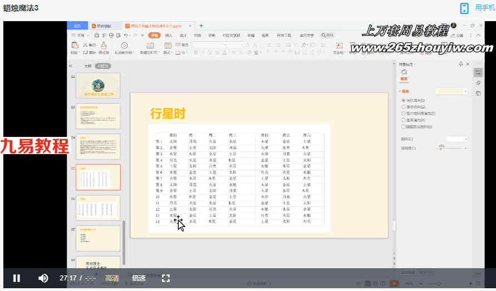Collapse the ribbon with the chevron

click(478, 36)
